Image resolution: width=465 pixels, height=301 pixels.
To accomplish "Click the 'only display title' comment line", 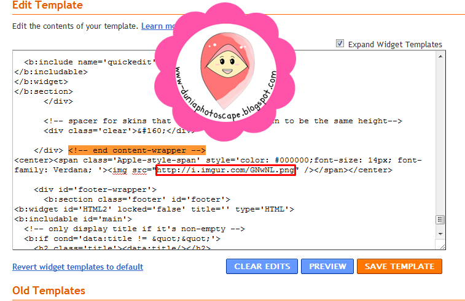I will (x=135, y=229).
